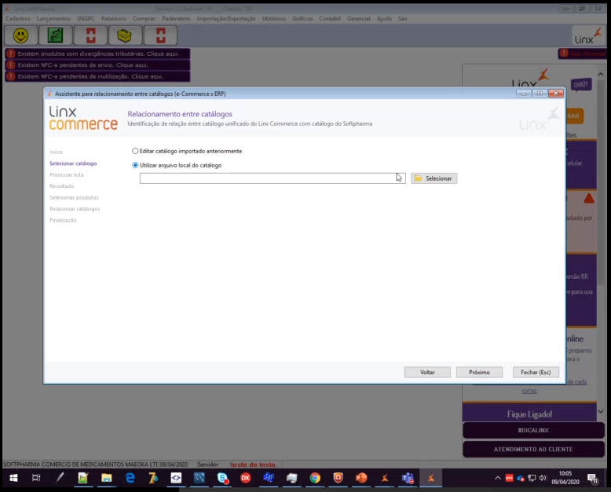Click the green snake-symbol toolbar icon

(x=55, y=35)
